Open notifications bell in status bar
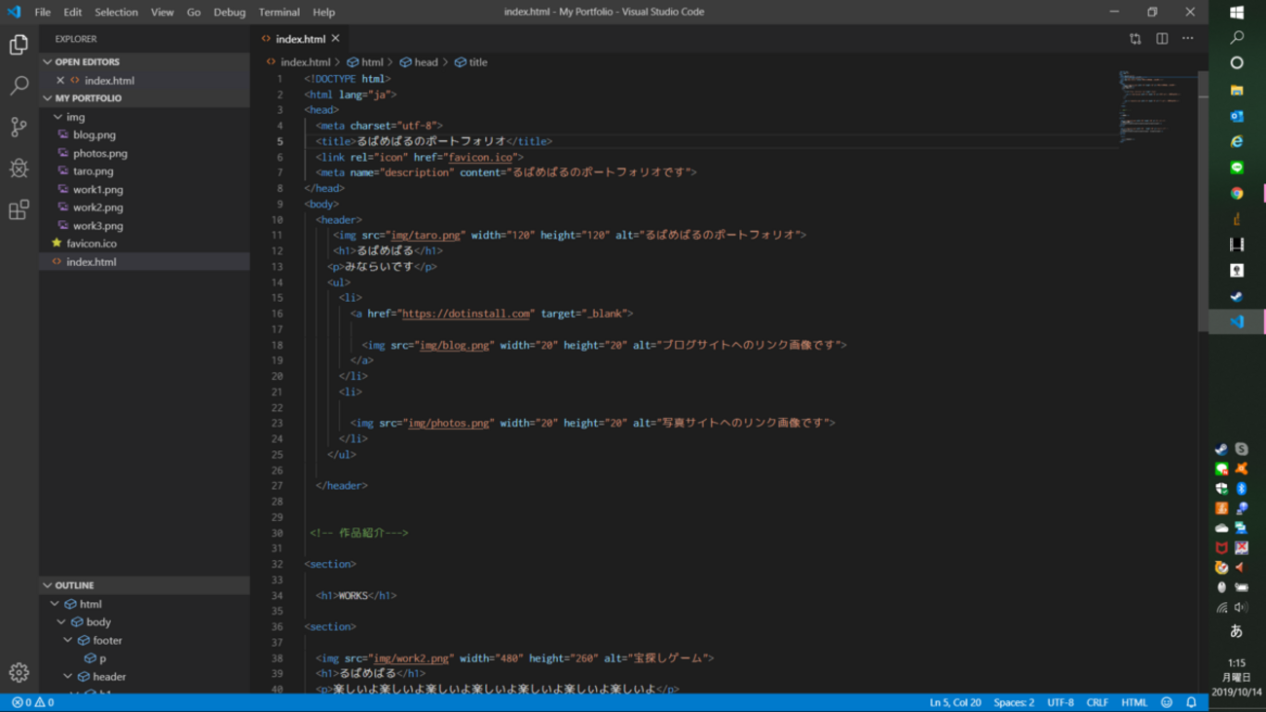1266x712 pixels. [1191, 702]
